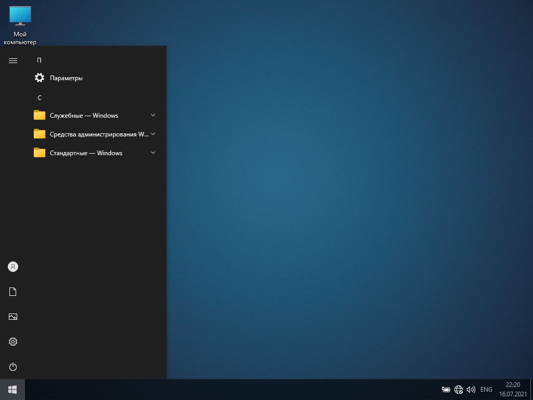Switch input language via ENG indicator

coord(486,390)
